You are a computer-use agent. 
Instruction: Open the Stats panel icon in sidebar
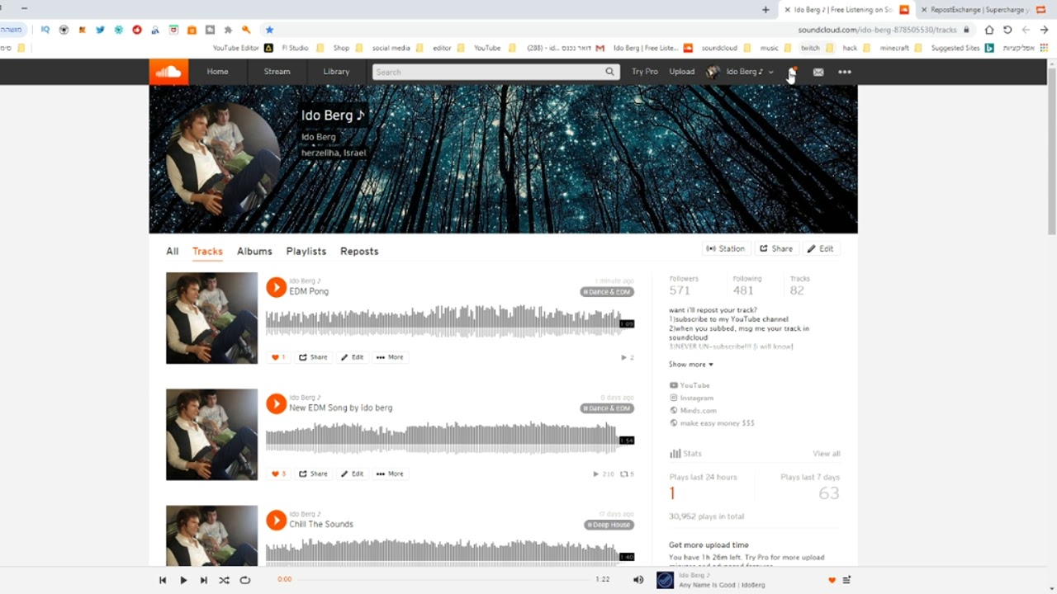[x=676, y=453]
